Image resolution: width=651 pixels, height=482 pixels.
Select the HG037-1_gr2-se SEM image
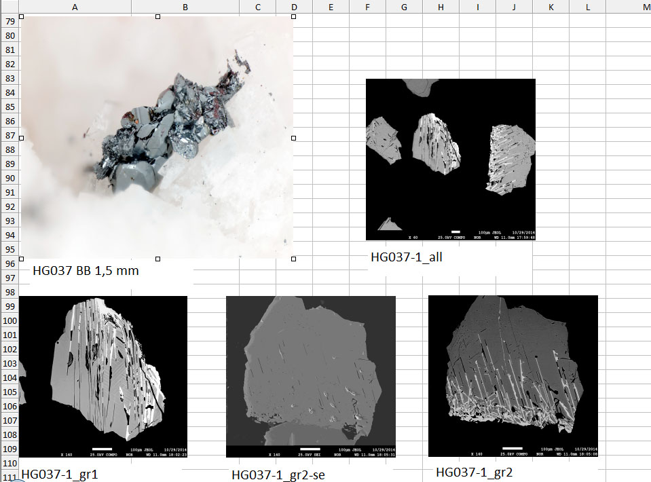pos(310,377)
